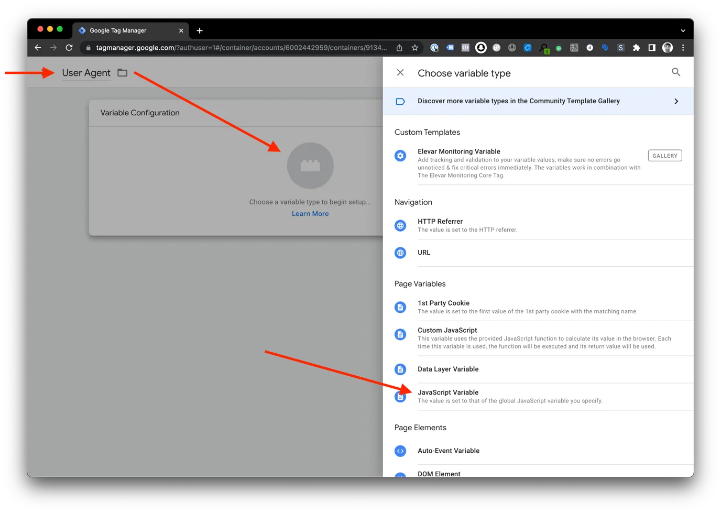Screen dimensions: 721x513
Task: Choose Data Layer Variable type
Action: (x=539, y=369)
